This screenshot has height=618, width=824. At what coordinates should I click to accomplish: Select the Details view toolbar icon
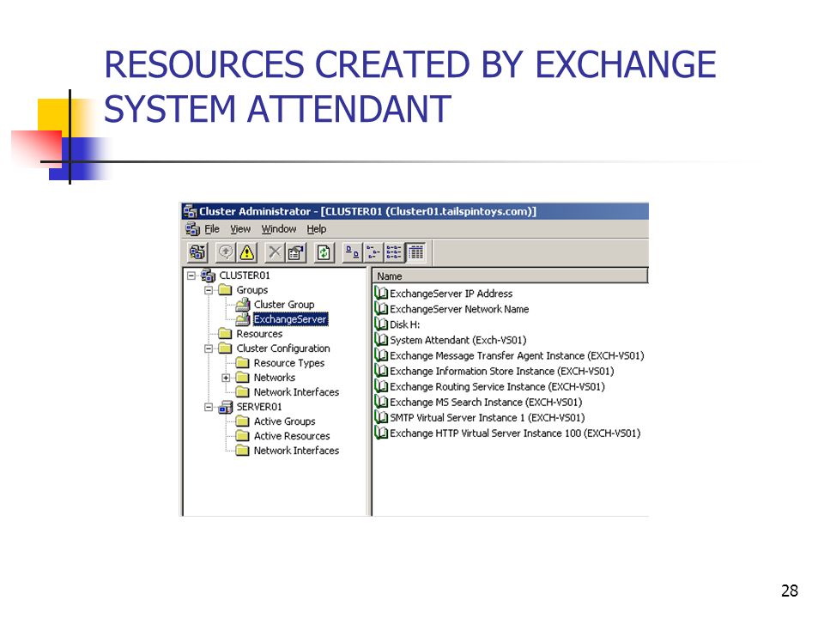pyautogui.click(x=415, y=252)
